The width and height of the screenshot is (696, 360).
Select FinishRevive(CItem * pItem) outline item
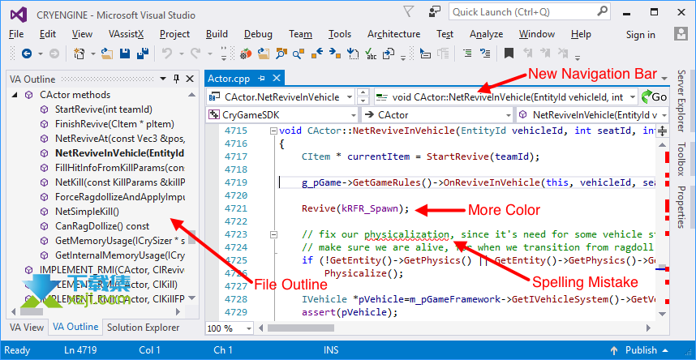114,124
